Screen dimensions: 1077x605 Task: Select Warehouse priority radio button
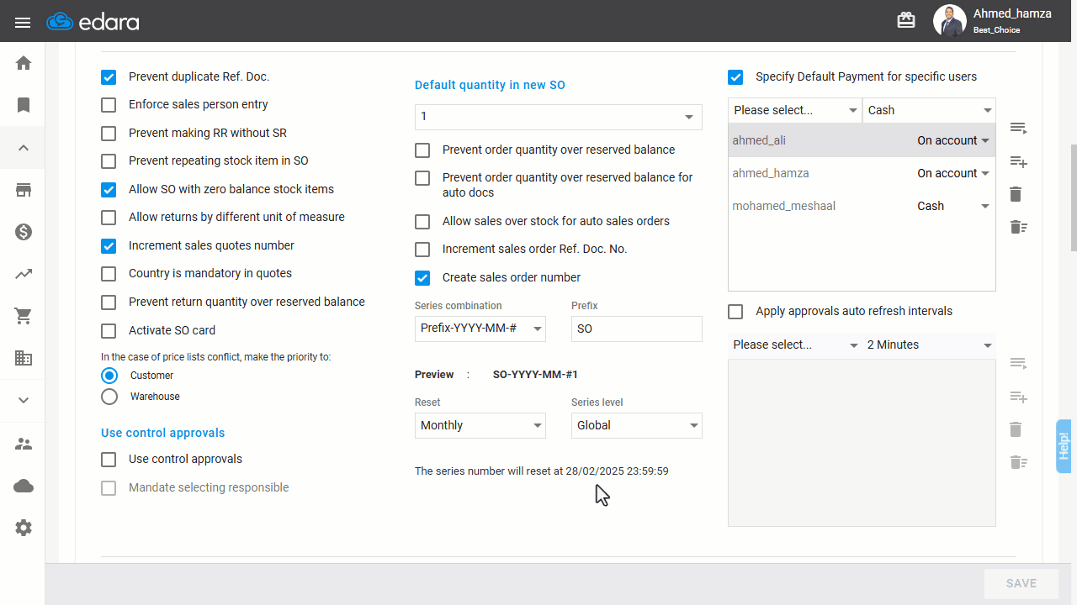[x=109, y=397]
